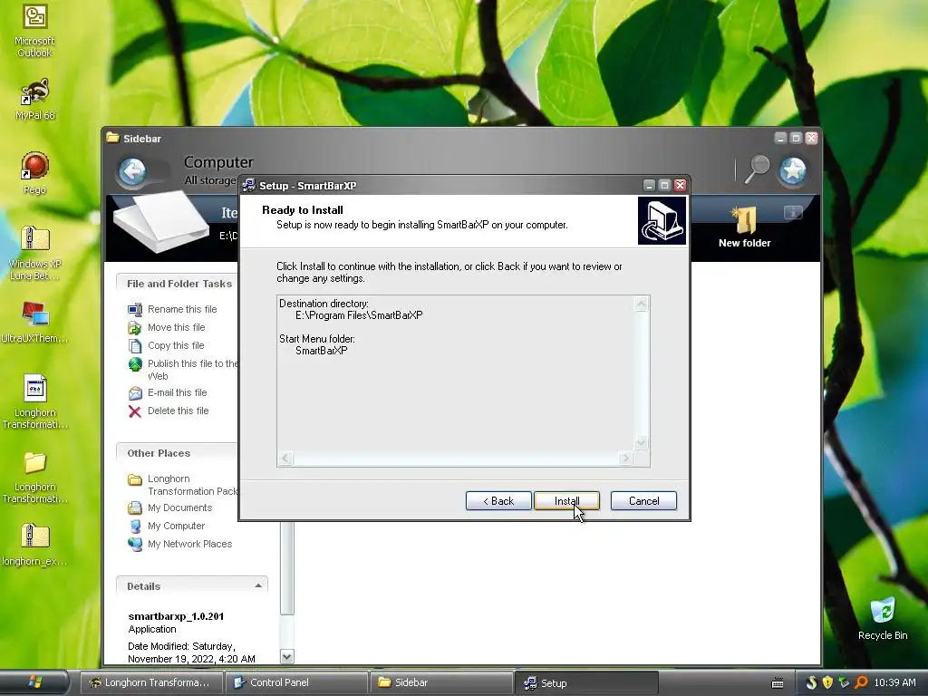Screen dimensions: 928x696
Task: Click summary box scroll down arrow
Action: coord(641,442)
